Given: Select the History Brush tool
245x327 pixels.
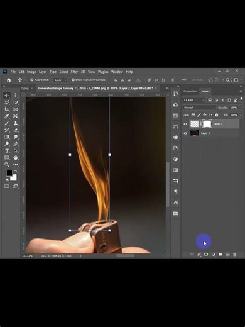Looking at the screenshot, I should pyautogui.click(x=7, y=130).
